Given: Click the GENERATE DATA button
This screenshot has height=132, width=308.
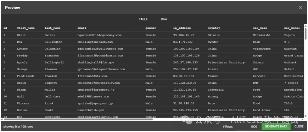Looking at the screenshot, I should pos(276,126).
